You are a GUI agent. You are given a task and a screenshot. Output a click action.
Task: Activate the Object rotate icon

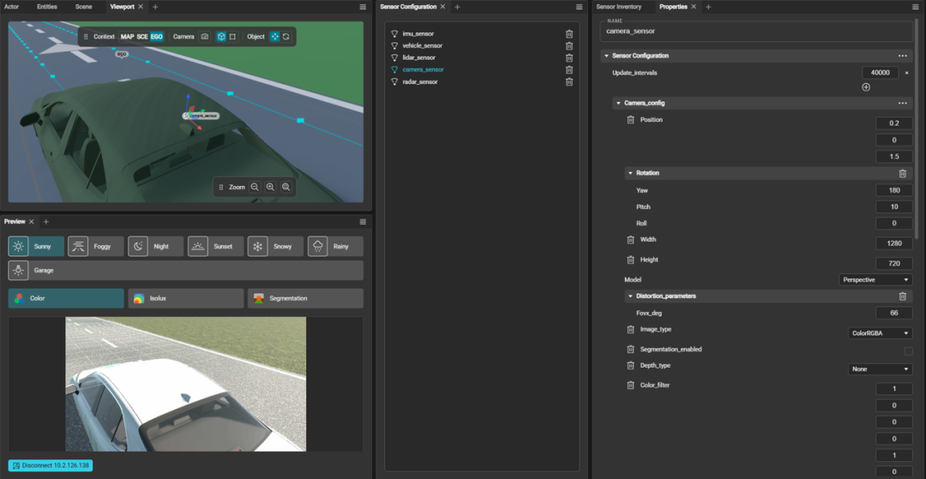[x=286, y=37]
